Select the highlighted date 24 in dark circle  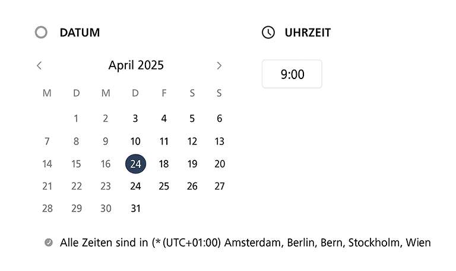tap(135, 164)
